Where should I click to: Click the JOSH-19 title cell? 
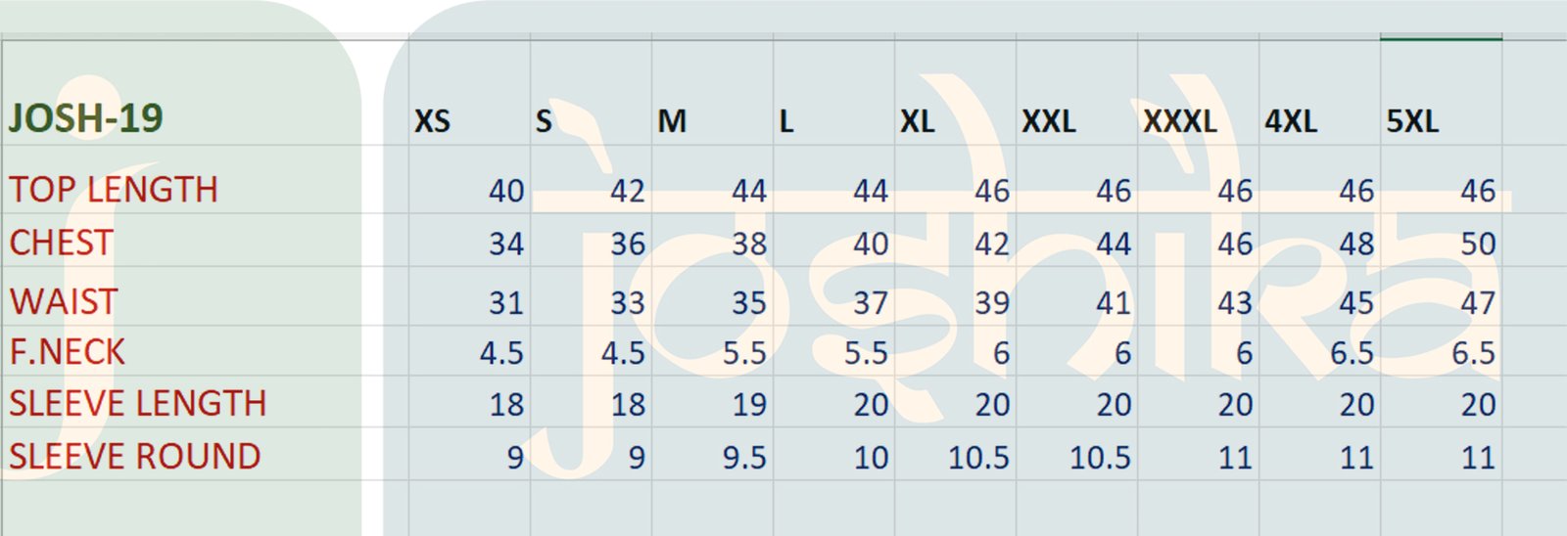(x=86, y=119)
